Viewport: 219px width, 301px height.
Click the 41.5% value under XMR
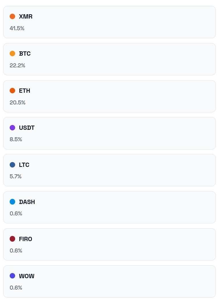tap(17, 29)
